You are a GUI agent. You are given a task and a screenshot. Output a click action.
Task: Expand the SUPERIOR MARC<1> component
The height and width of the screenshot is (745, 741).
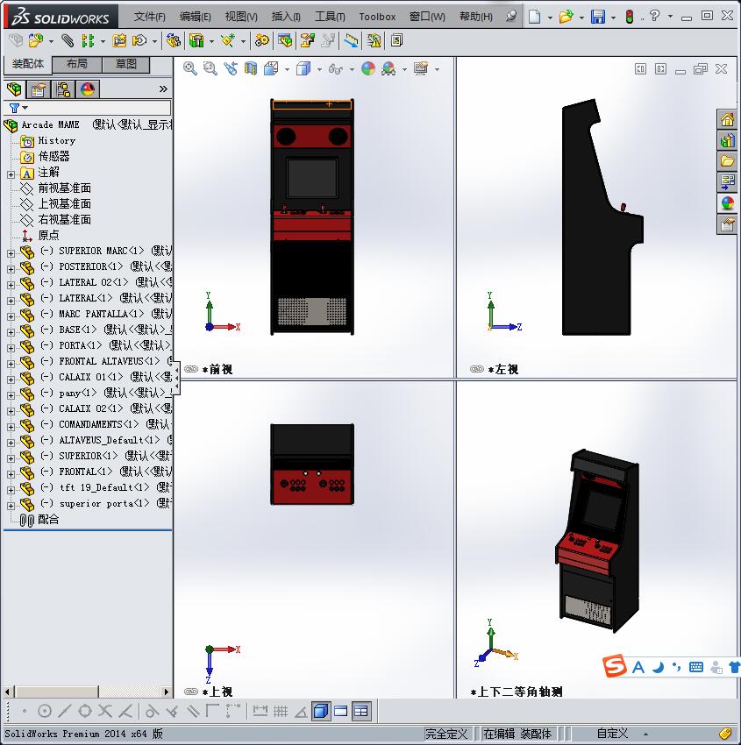point(11,253)
